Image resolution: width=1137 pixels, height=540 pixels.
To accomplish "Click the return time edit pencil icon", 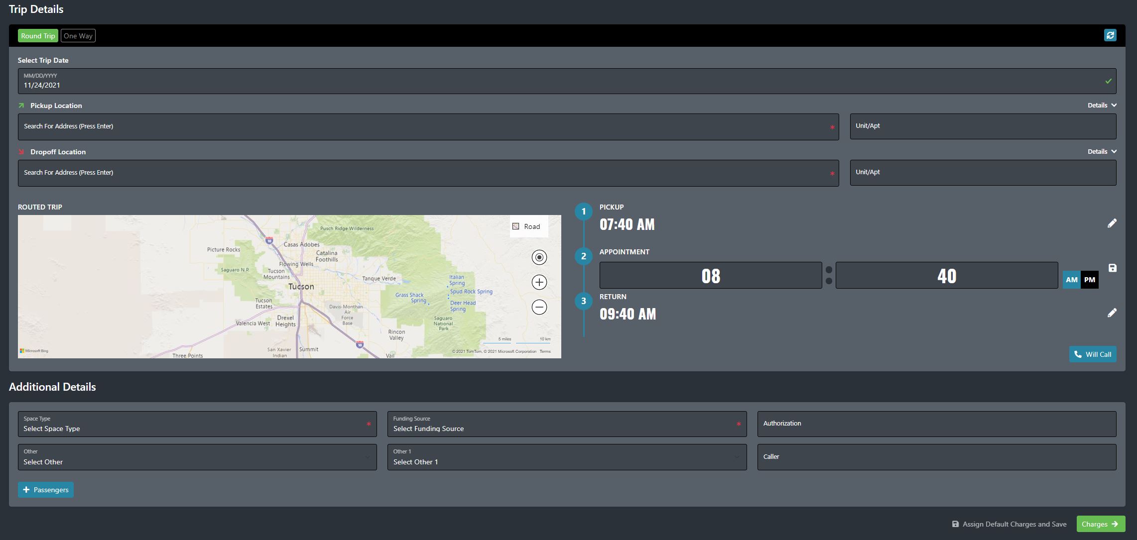I will [x=1111, y=313].
